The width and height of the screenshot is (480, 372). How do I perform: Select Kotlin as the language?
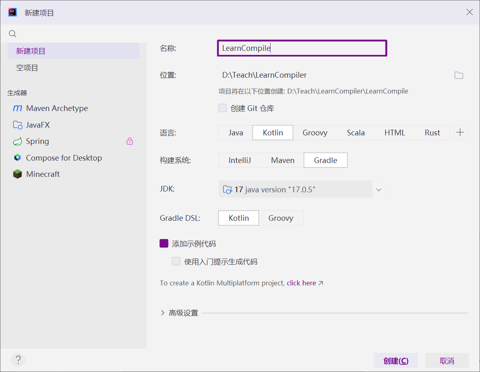[x=273, y=133]
